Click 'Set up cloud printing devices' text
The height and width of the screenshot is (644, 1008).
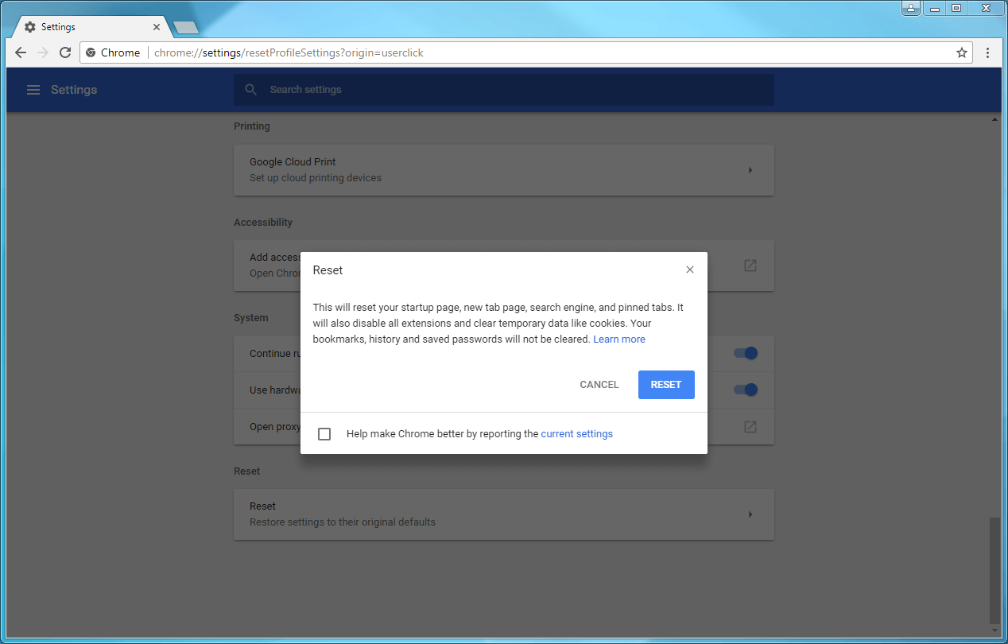[x=316, y=178]
